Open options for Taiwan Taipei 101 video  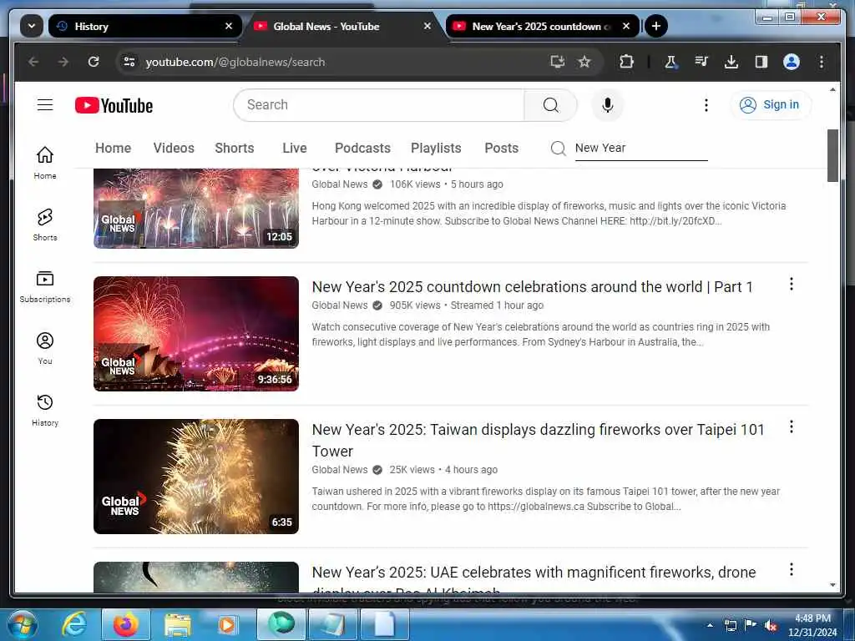pos(792,426)
